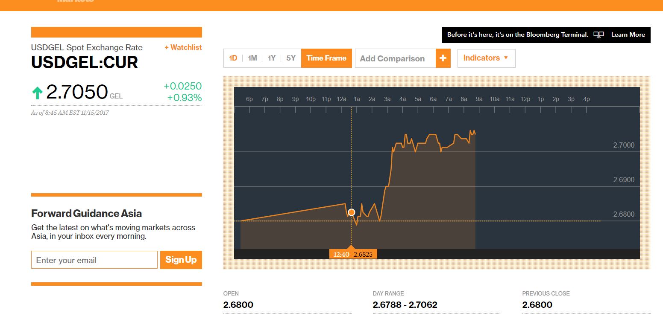
Task: Open the Time Frame selector
Action: [326, 58]
